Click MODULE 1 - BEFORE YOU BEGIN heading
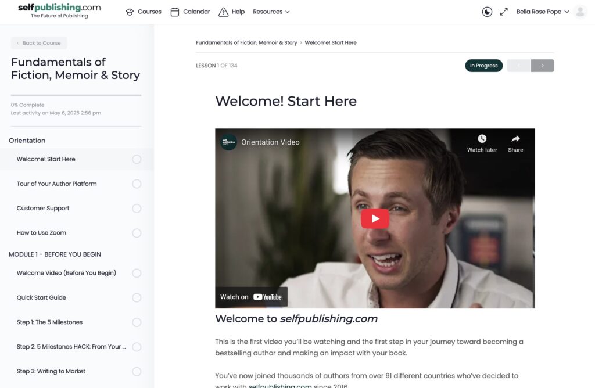This screenshot has width=595, height=388. (x=55, y=254)
